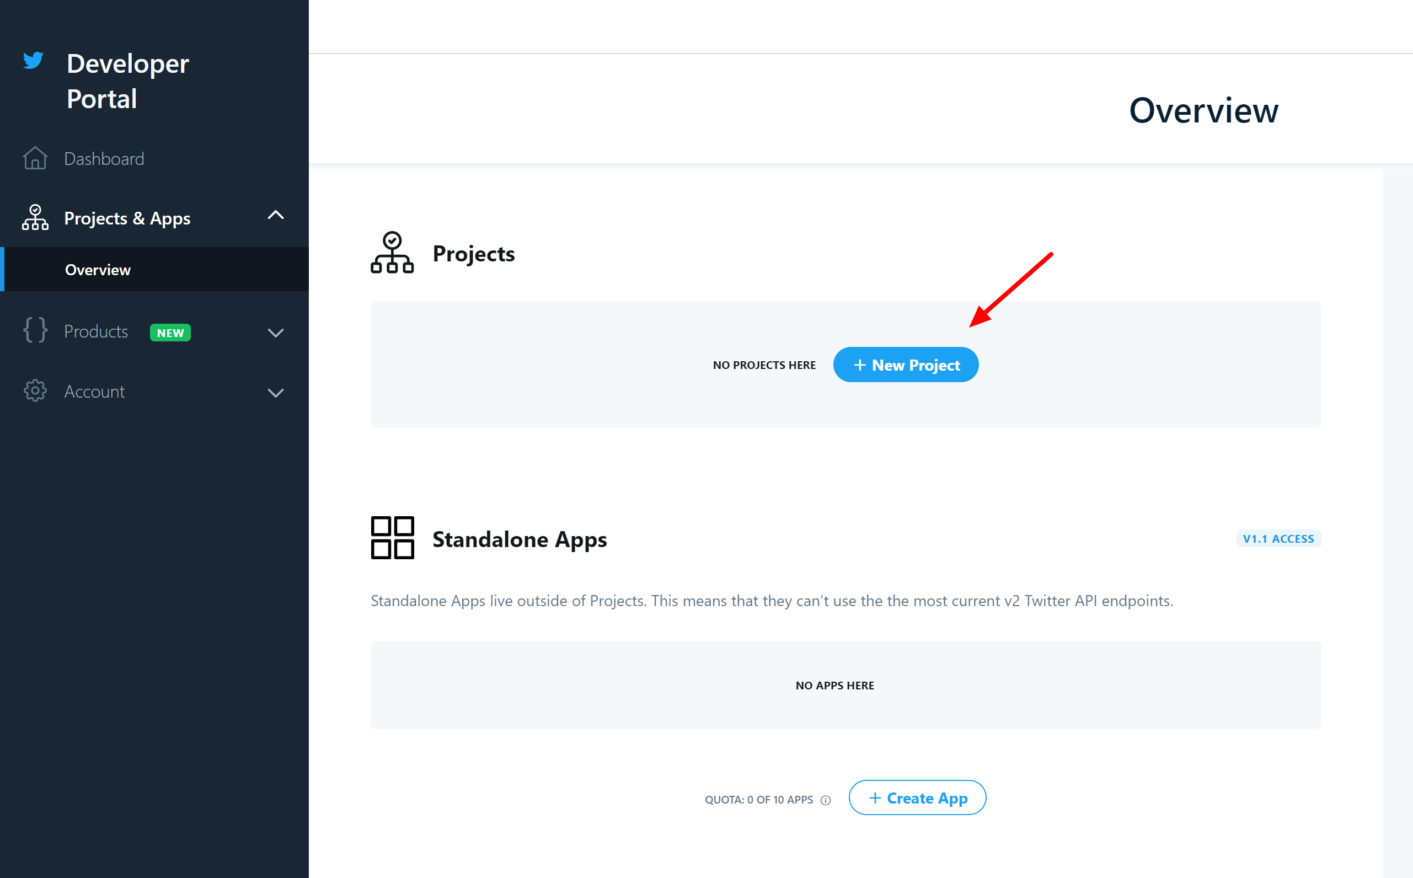1413x878 pixels.
Task: Click the Twitter bird logo
Action: click(33, 61)
